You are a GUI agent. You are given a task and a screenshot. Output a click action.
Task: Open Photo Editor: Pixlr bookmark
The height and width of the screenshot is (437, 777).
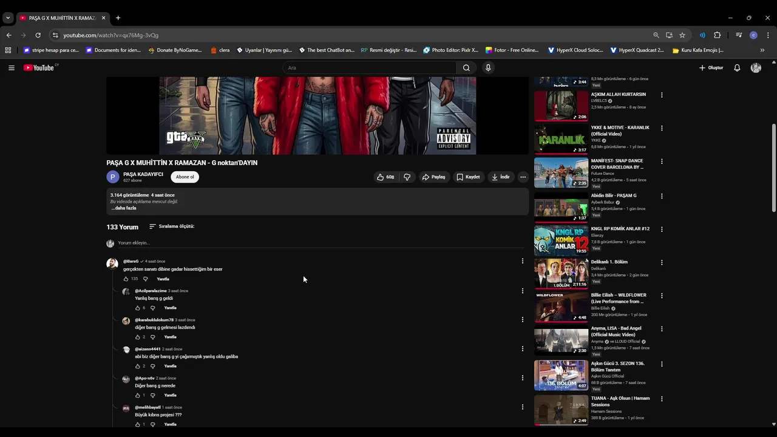451,50
